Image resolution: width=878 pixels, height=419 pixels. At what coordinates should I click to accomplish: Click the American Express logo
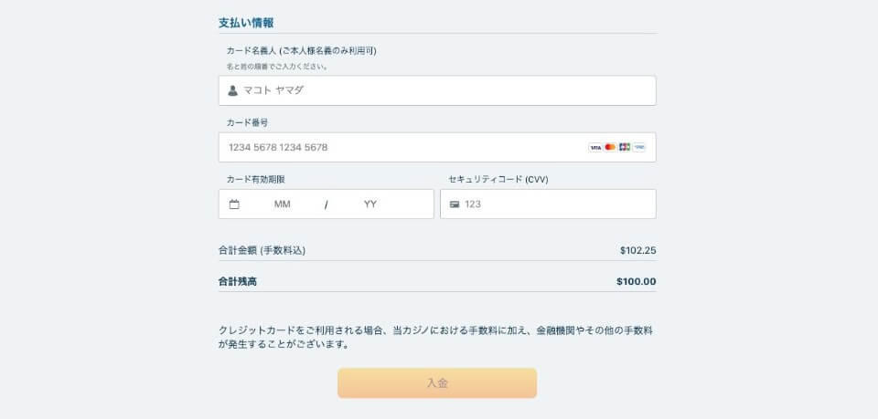639,148
